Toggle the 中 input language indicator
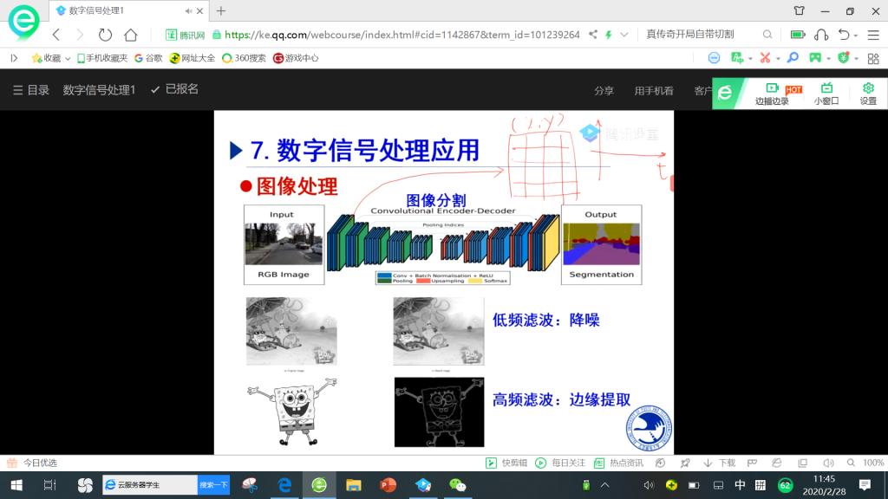Image resolution: width=888 pixels, height=499 pixels. [740, 485]
